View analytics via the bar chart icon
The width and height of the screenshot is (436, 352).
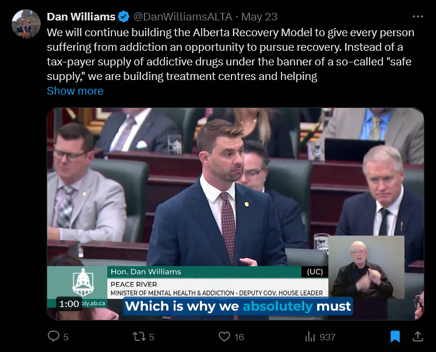coord(310,337)
